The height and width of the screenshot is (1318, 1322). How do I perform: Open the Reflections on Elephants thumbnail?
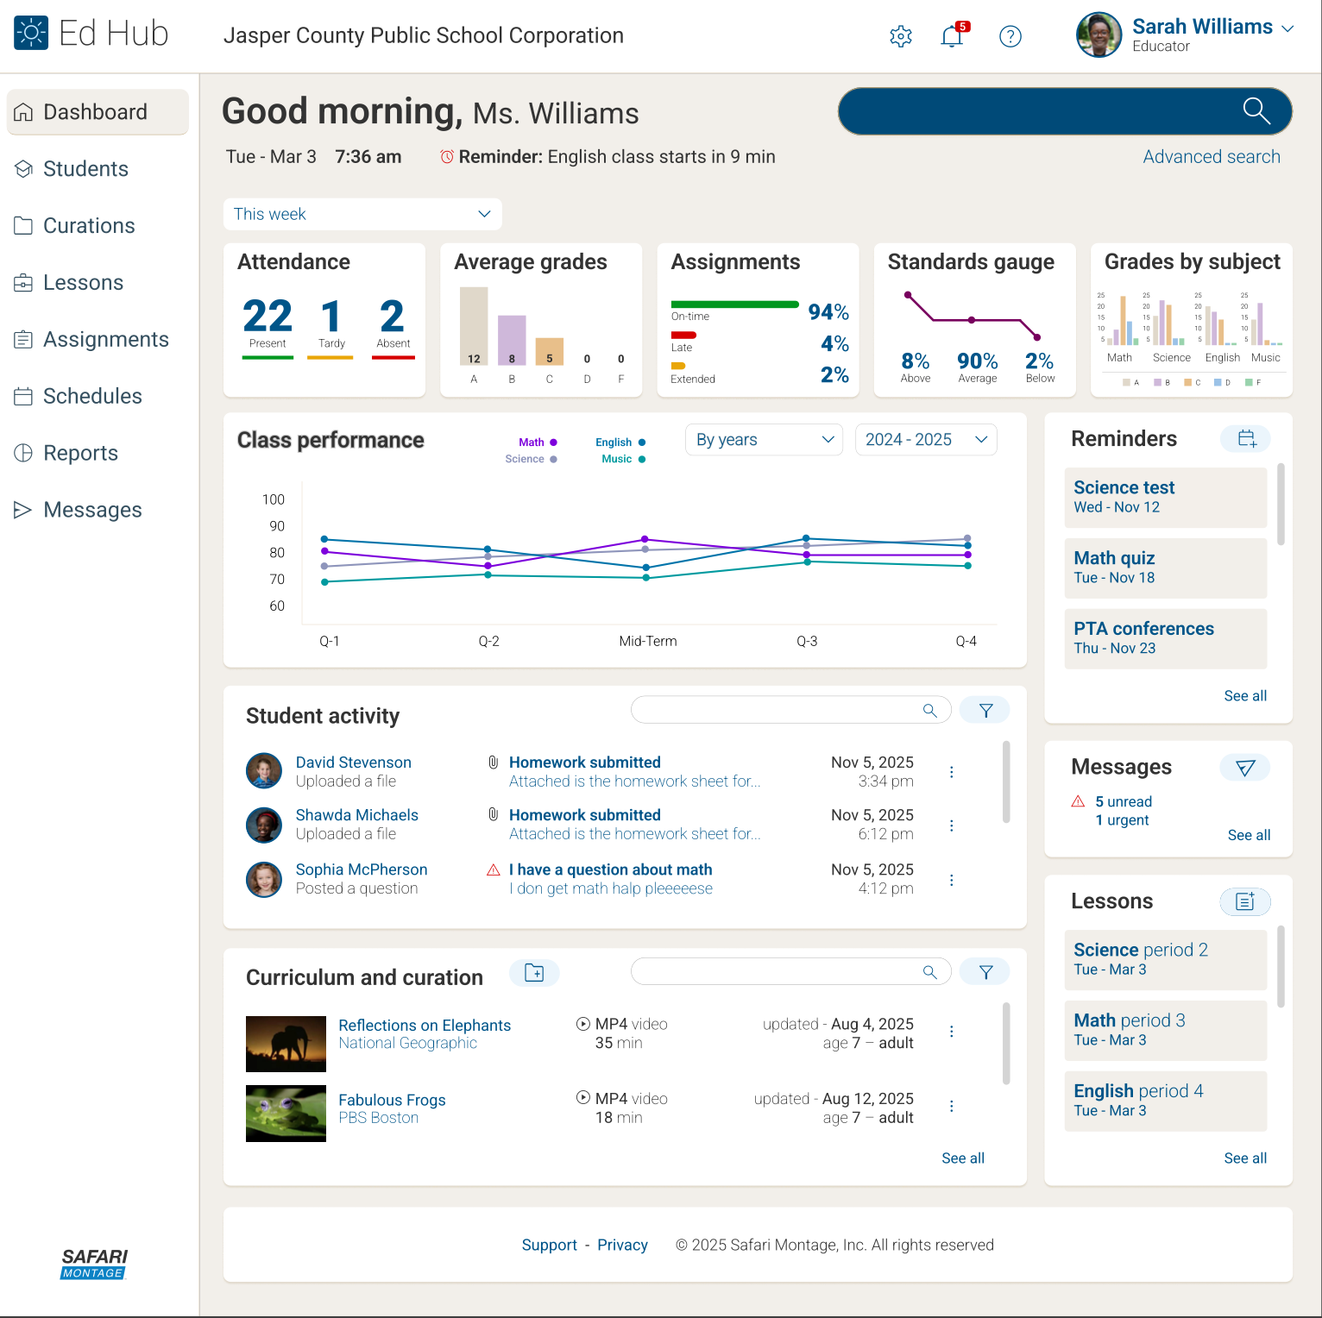[286, 1044]
